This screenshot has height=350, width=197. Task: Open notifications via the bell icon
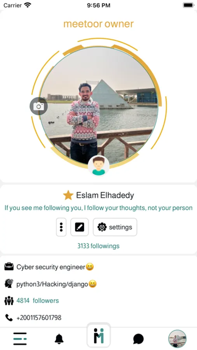click(x=59, y=339)
